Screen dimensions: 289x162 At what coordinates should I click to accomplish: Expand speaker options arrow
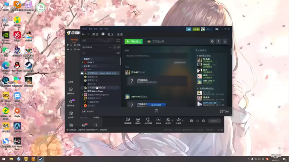tap(183, 120)
